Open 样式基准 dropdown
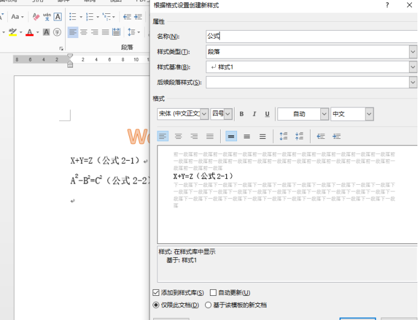This screenshot has width=418, height=320. pyautogui.click(x=413, y=67)
